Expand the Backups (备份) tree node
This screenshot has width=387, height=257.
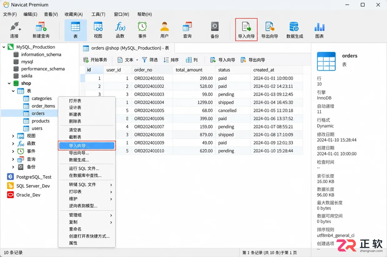[x=13, y=167]
